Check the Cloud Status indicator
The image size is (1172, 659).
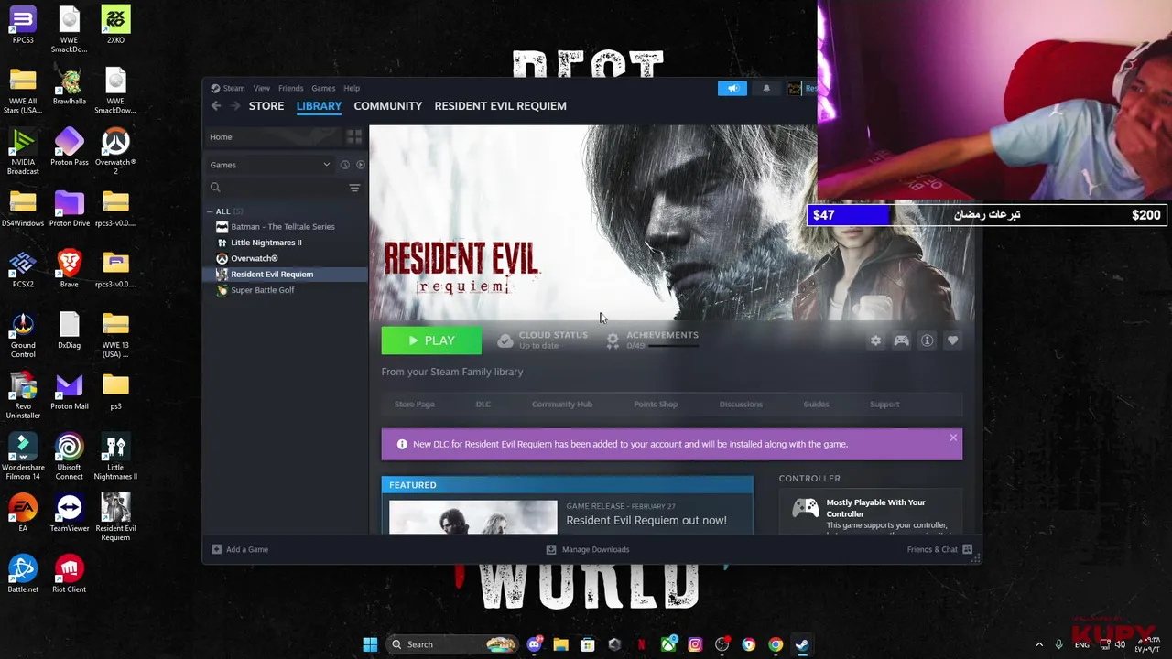tap(543, 340)
